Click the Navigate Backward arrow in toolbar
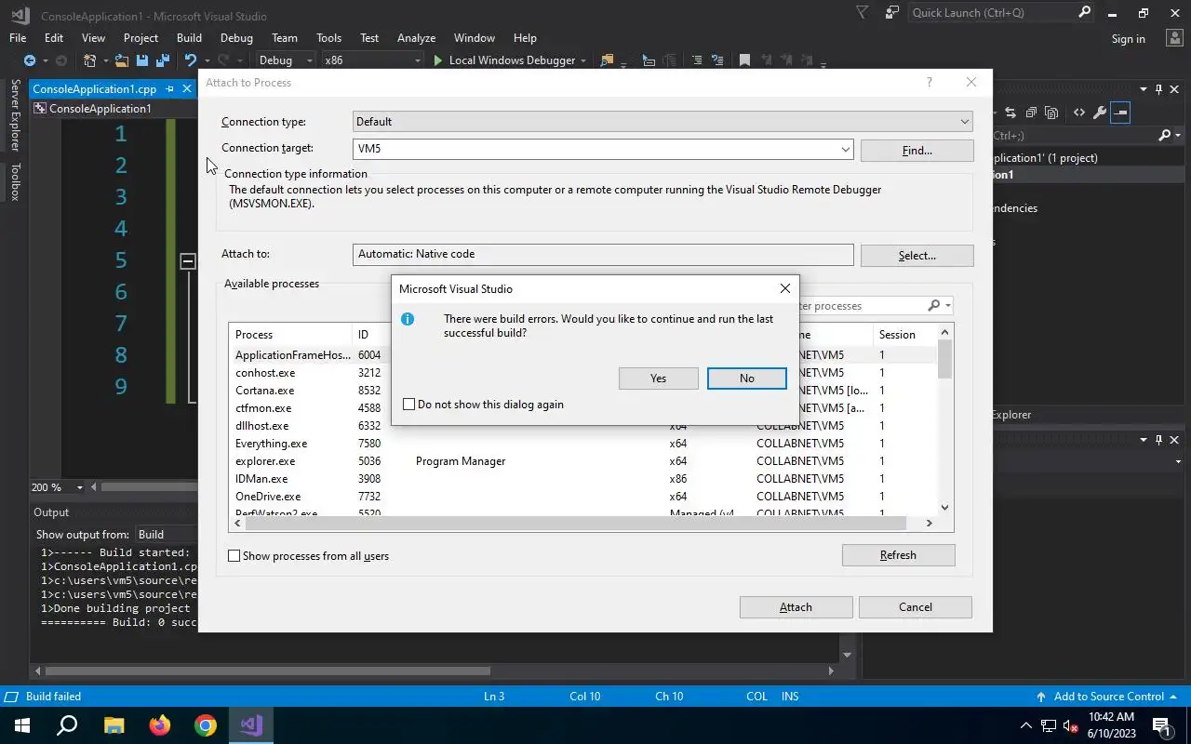This screenshot has height=744, width=1191. click(30, 60)
